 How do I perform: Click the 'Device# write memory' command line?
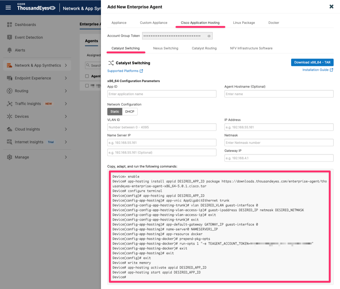point(131,263)
